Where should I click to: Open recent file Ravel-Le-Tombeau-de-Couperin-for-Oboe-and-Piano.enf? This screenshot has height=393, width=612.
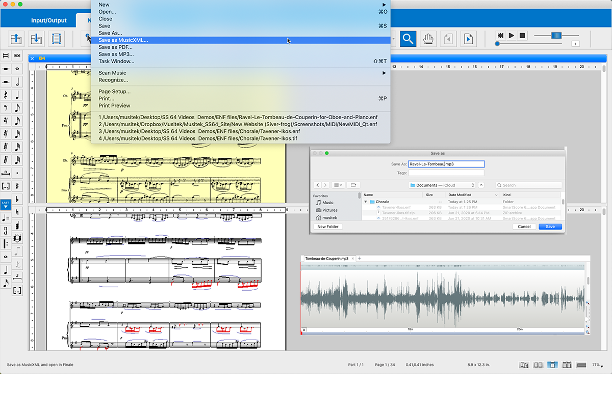(x=240, y=117)
